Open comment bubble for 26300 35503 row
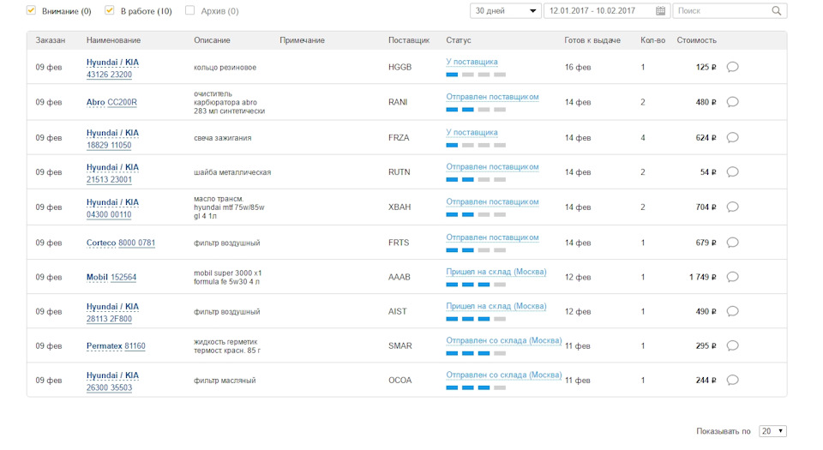The image size is (823, 450). pos(733,380)
